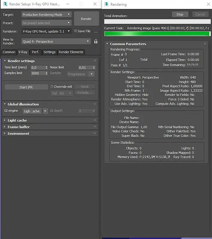The height and width of the screenshot is (239, 212).
Task: Click the Noise limit spinner arrows
Action: click(94, 68)
